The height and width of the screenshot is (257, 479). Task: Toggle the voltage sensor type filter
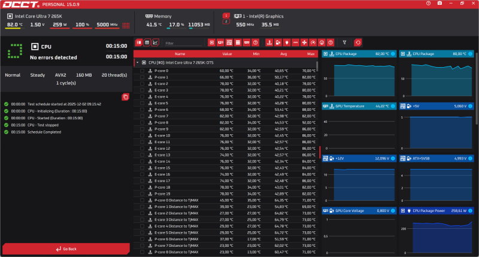[278, 43]
